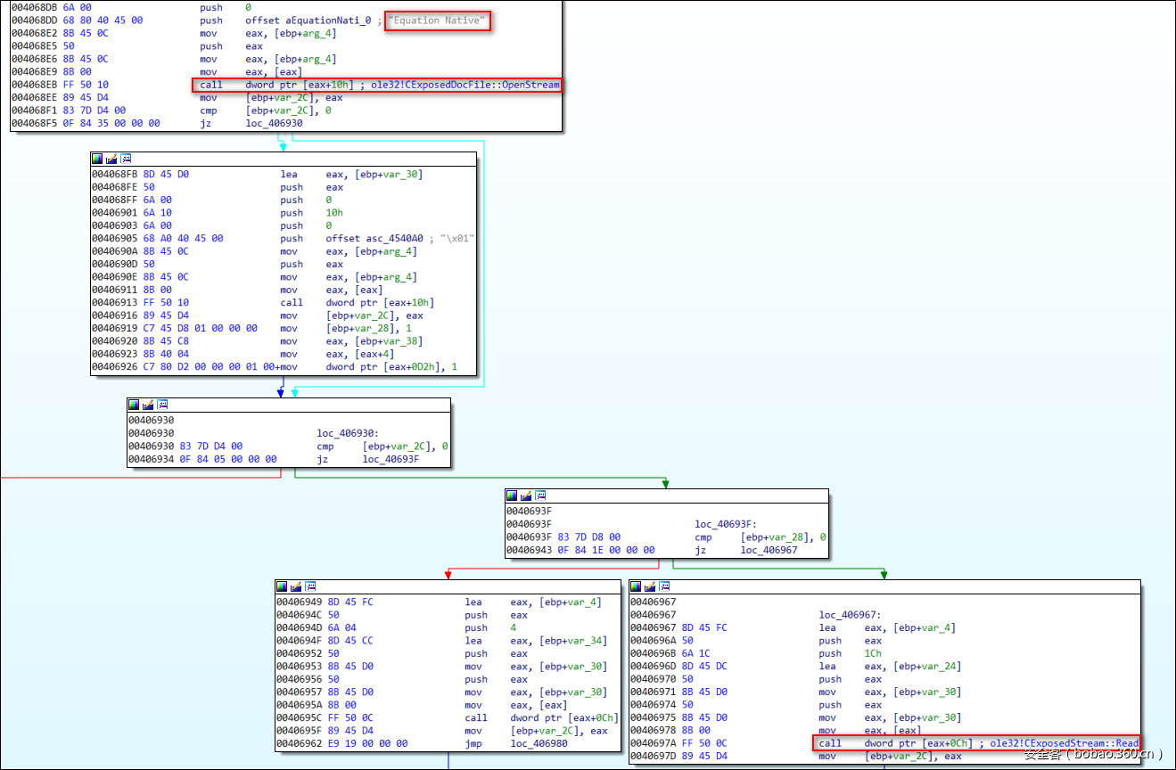Click the pencil edit icon on the loc_40693F block

[x=526, y=496]
